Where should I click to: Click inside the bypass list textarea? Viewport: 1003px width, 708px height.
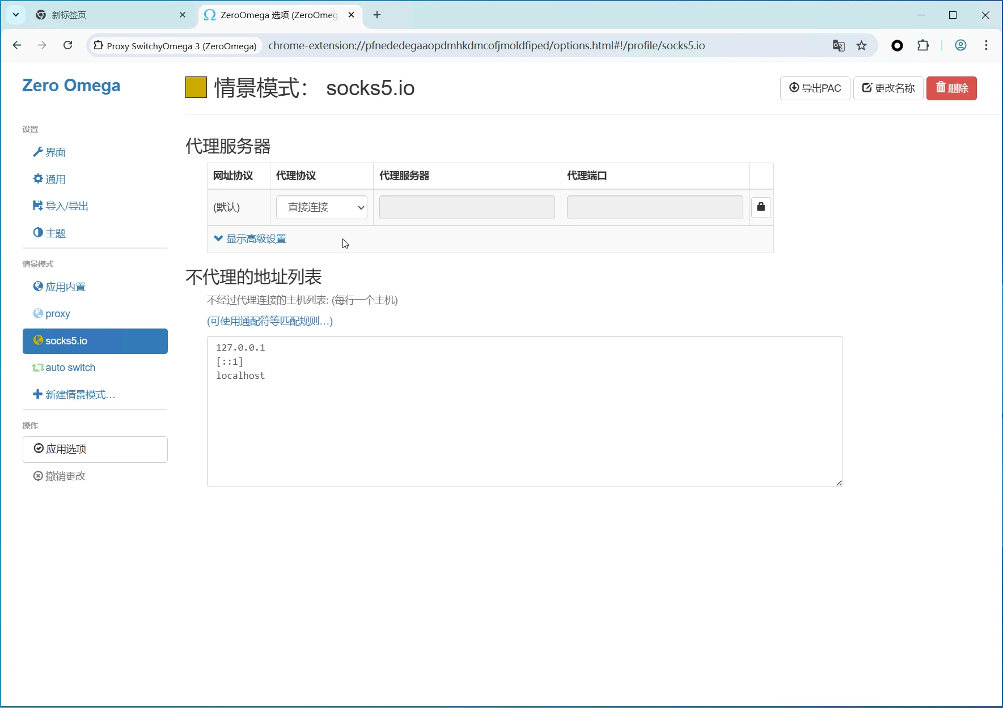[x=525, y=411]
